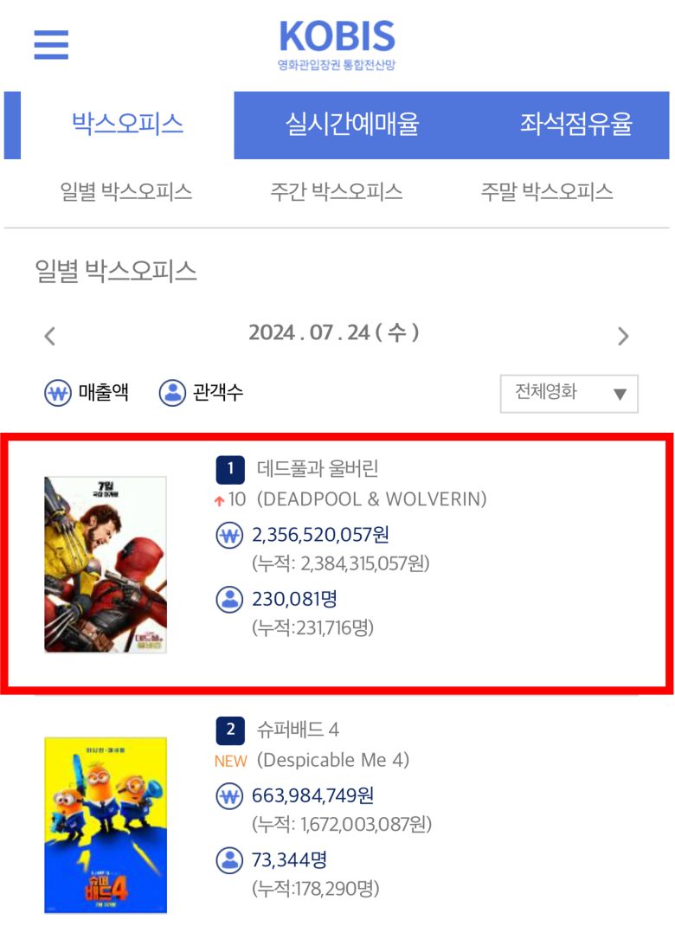Go to previous date with left chevron

50,336
